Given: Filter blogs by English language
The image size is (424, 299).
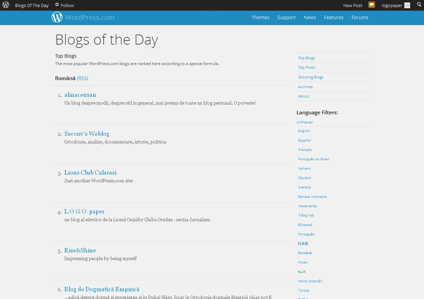Looking at the screenshot, I should tap(304, 131).
